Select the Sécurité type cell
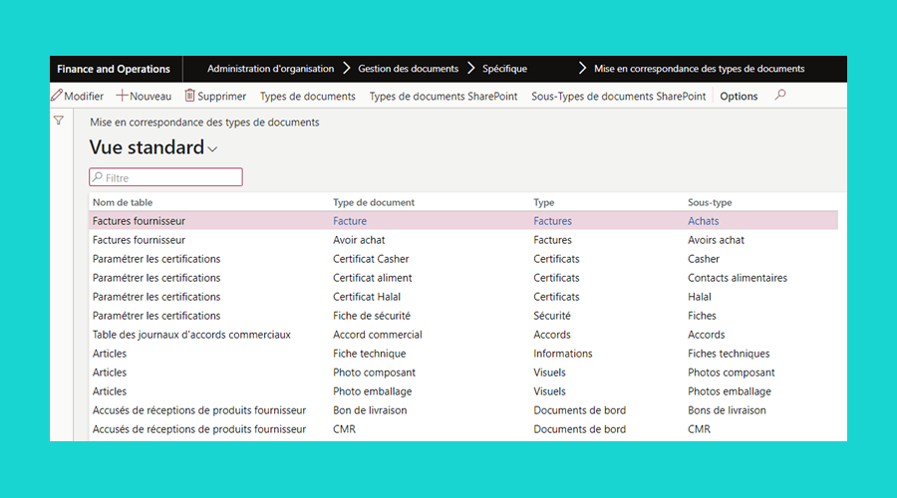 click(x=552, y=316)
